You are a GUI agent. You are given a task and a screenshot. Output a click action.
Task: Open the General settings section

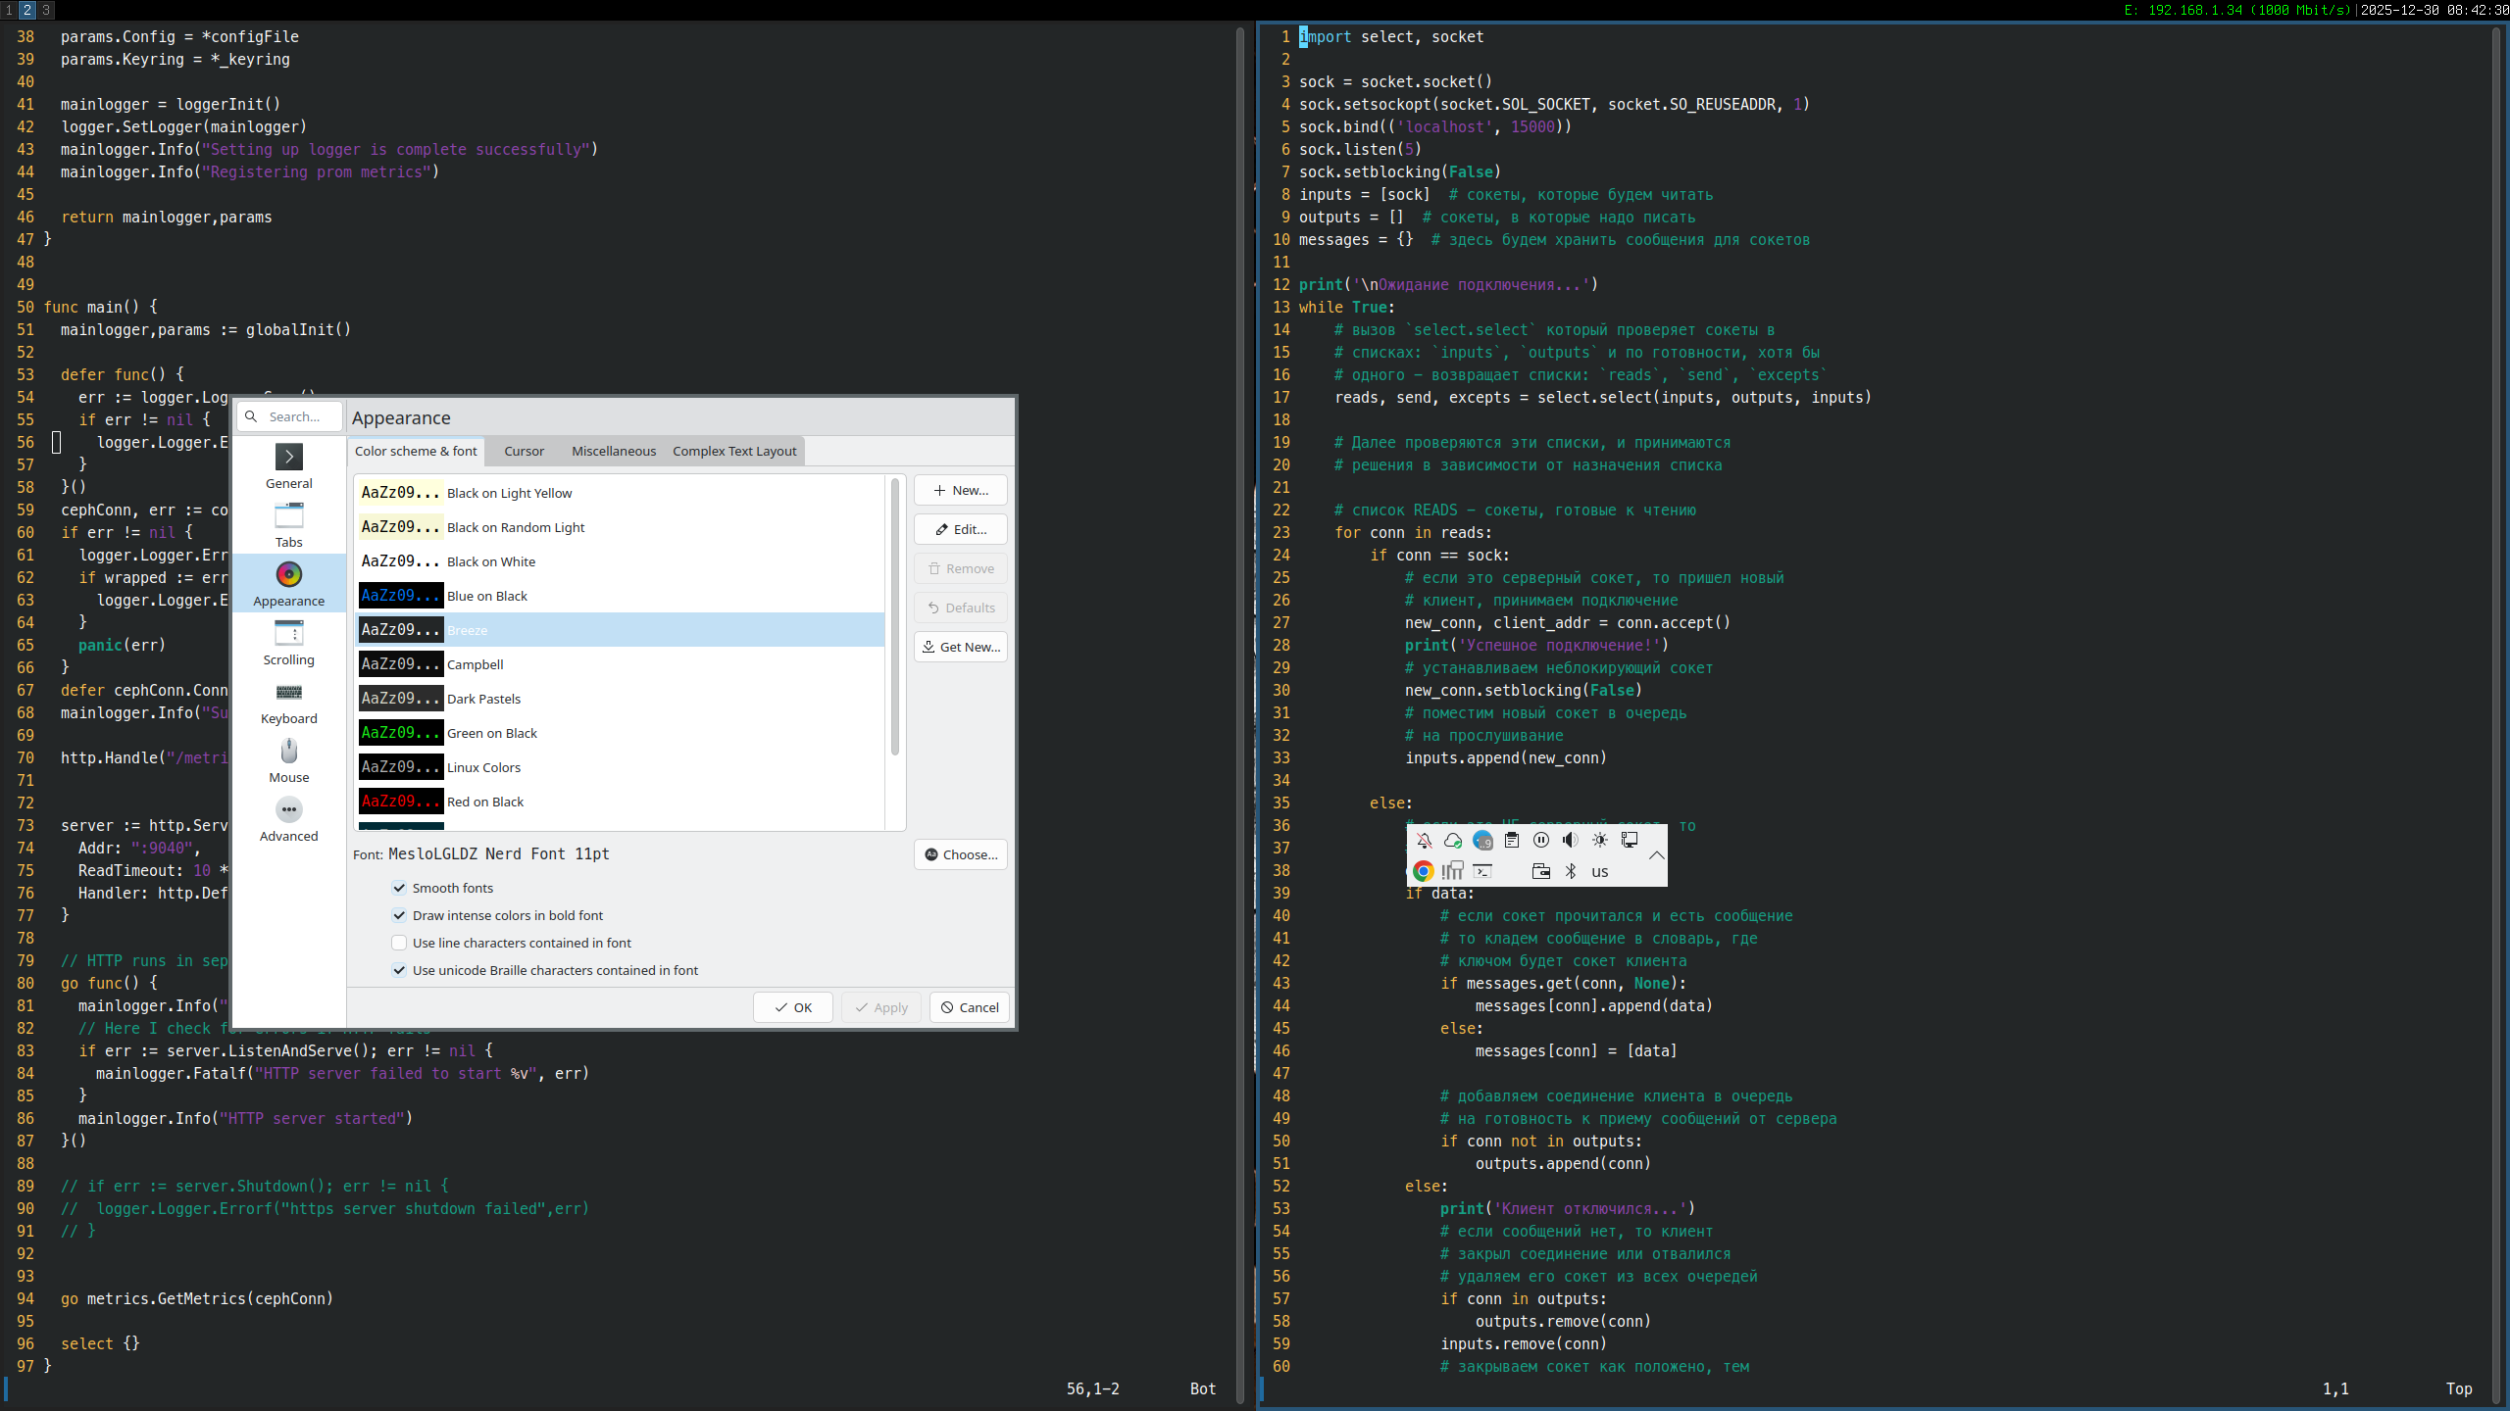point(288,466)
